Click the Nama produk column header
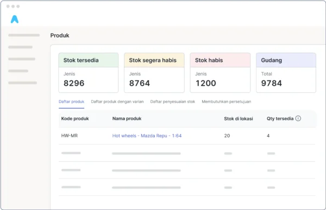Image resolution: width=326 pixels, height=210 pixels. click(x=127, y=119)
